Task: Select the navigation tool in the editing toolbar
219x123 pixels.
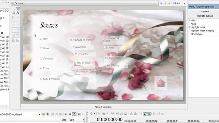Action: [x=14, y=12]
